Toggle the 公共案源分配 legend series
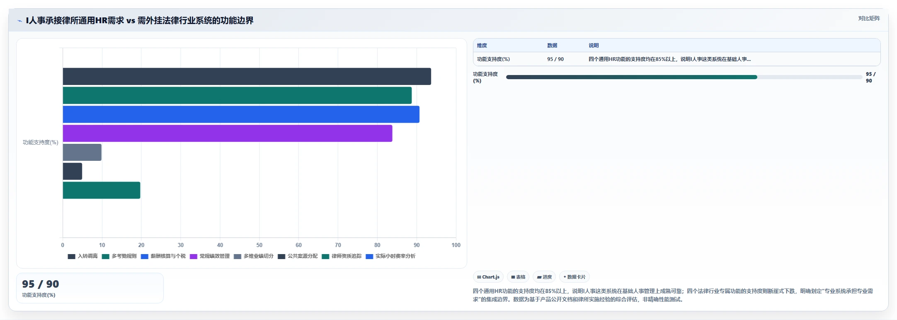The height and width of the screenshot is (320, 897). pos(298,256)
